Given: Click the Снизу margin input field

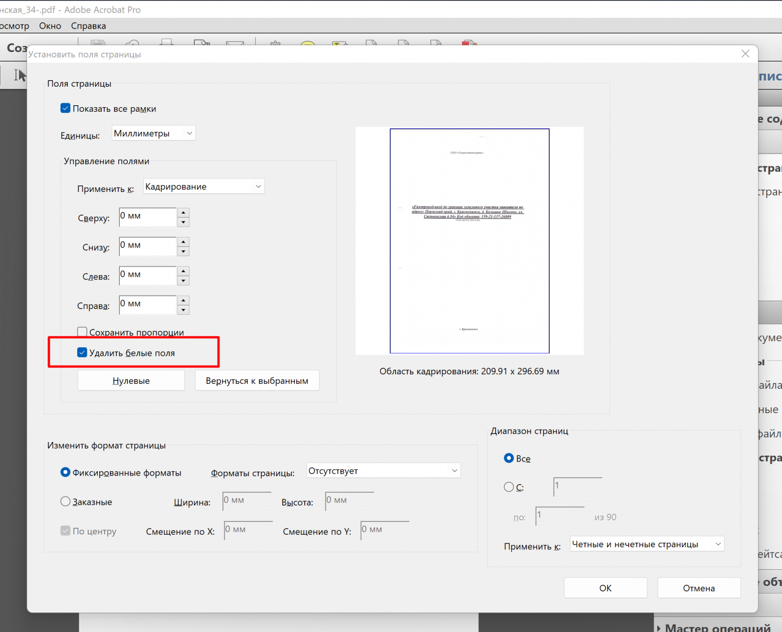Looking at the screenshot, I should point(148,246).
